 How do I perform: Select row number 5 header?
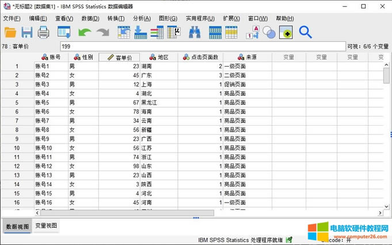[x=17, y=103]
